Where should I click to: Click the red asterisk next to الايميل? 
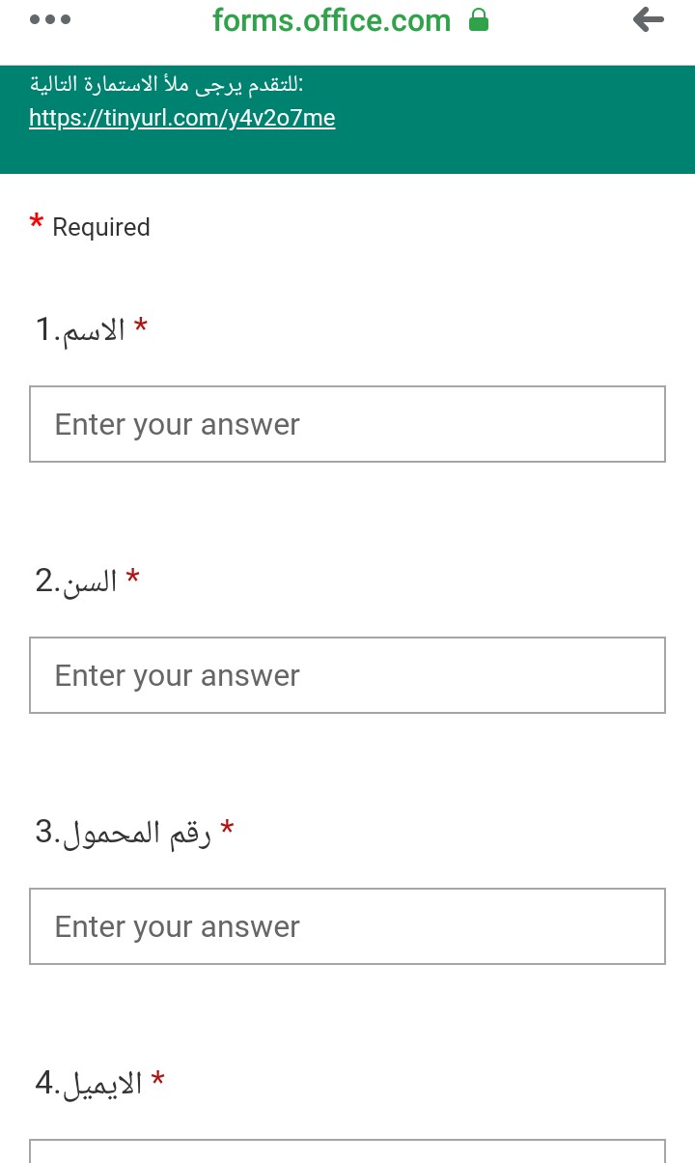coord(158,1079)
